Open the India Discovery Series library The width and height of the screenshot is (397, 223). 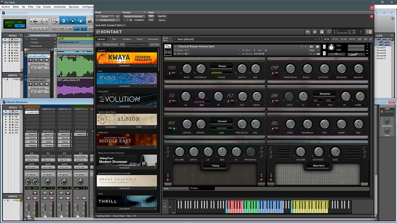[x=127, y=79]
